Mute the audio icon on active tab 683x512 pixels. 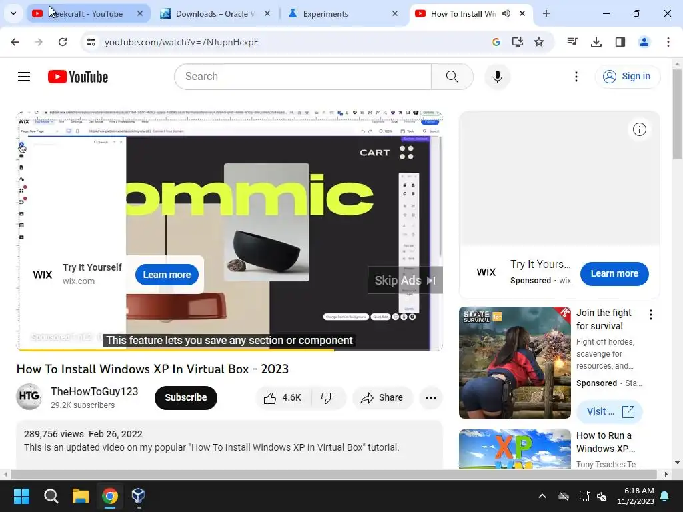tap(506, 13)
